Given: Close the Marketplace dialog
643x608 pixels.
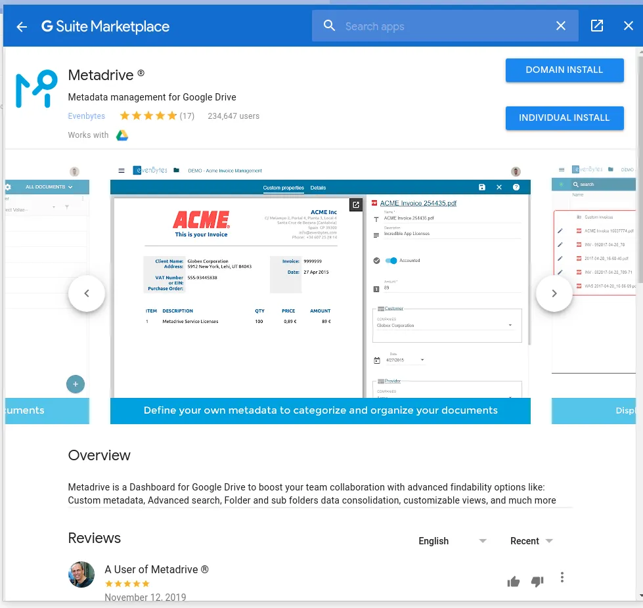Looking at the screenshot, I should point(629,26).
